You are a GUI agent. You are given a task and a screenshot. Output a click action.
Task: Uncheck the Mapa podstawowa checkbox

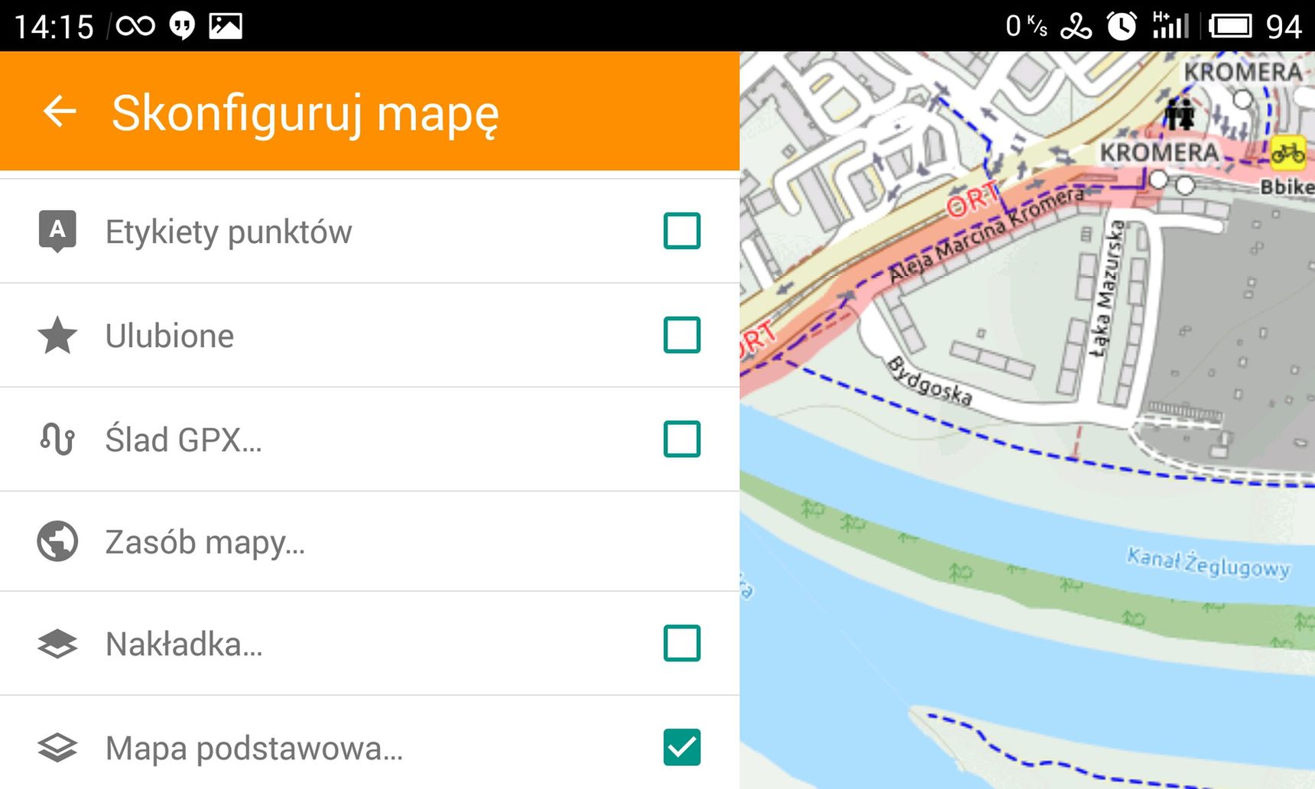tap(682, 747)
